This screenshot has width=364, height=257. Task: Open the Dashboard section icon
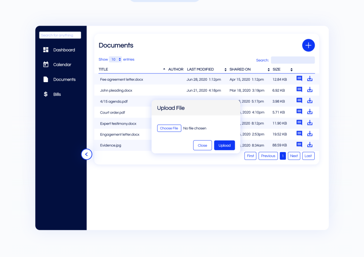[45, 50]
